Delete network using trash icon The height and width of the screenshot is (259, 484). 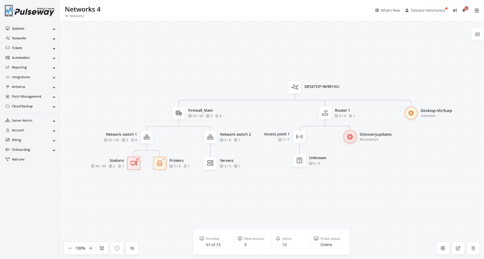[473, 248]
